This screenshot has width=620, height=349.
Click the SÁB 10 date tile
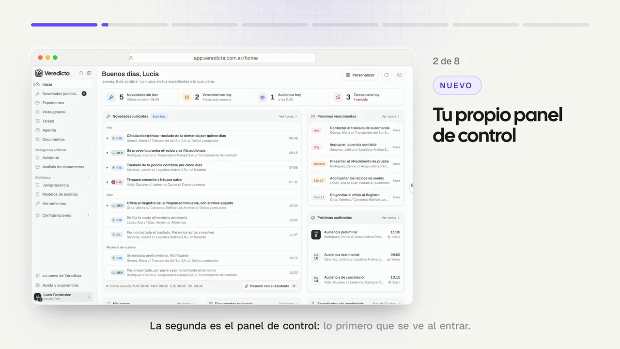[x=316, y=257]
